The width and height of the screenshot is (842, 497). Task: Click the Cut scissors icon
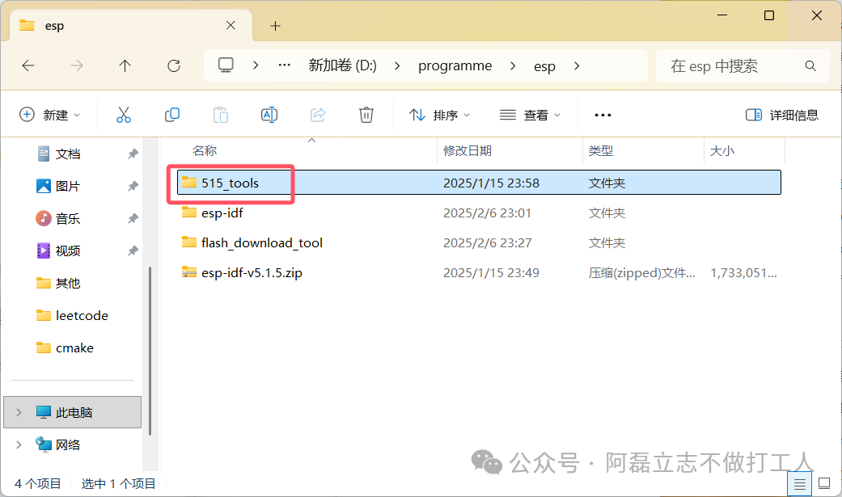[124, 115]
